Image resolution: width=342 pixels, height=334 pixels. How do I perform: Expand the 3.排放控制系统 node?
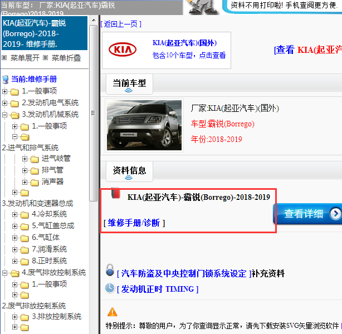point(14,317)
